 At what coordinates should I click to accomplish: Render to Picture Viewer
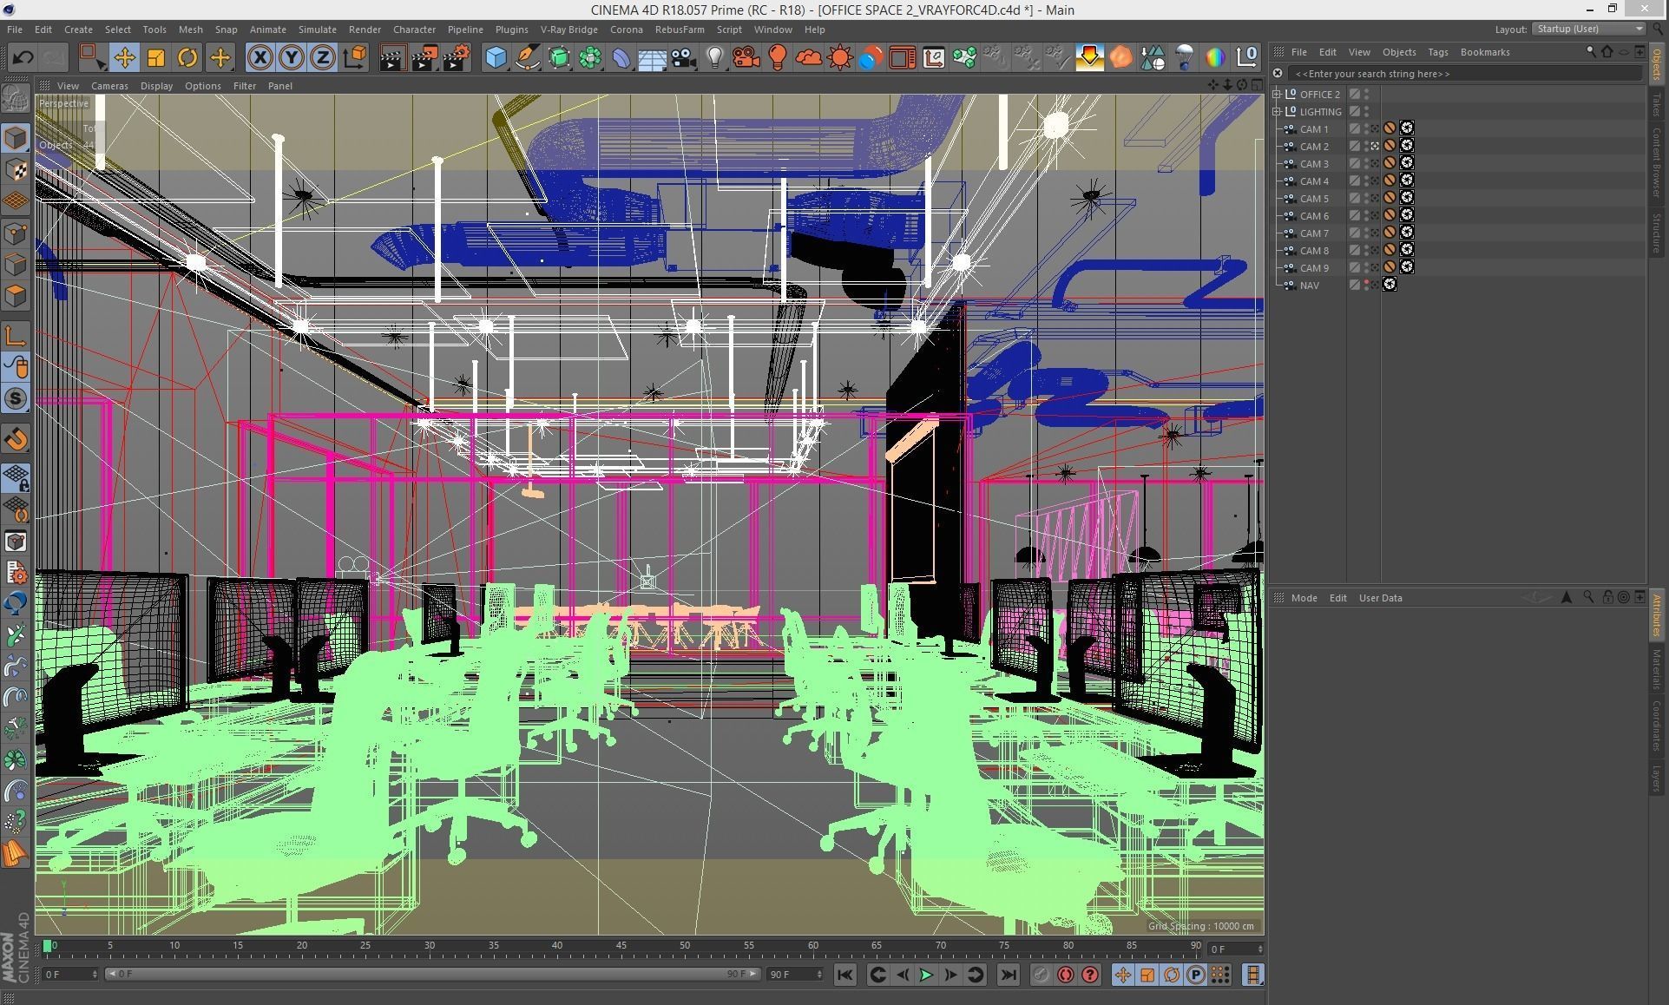click(424, 58)
